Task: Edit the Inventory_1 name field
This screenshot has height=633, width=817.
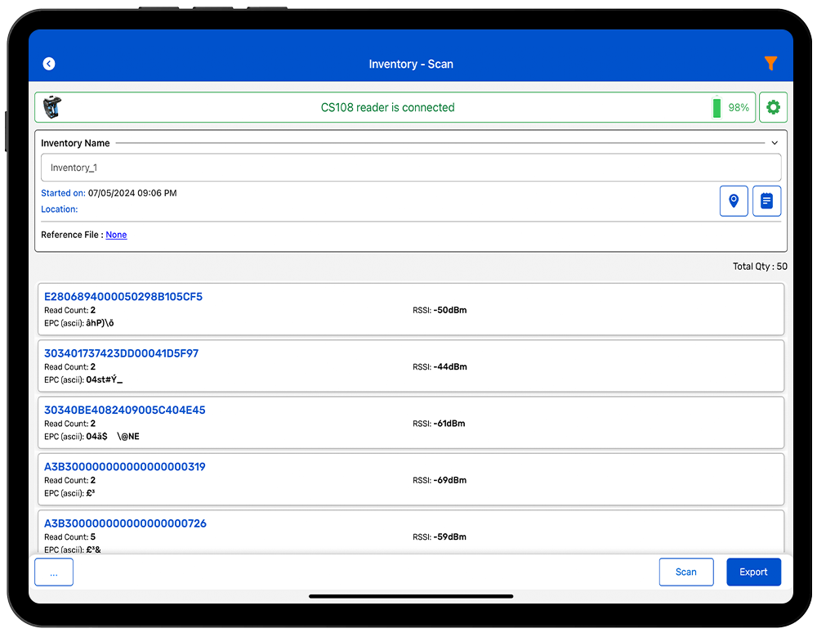Action: click(411, 168)
